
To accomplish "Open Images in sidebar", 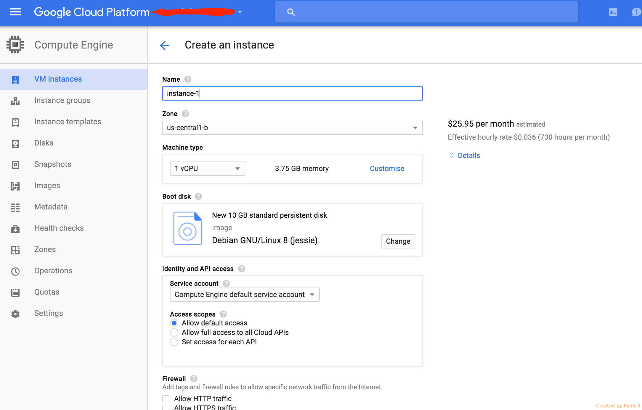I will coord(74,186).
